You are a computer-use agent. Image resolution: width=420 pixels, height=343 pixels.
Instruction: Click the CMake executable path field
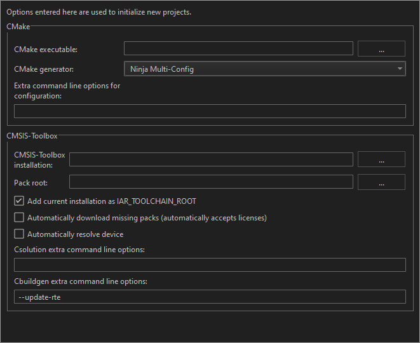click(238, 48)
